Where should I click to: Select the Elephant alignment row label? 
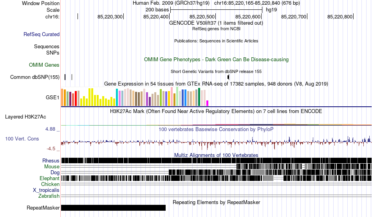click(x=49, y=178)
